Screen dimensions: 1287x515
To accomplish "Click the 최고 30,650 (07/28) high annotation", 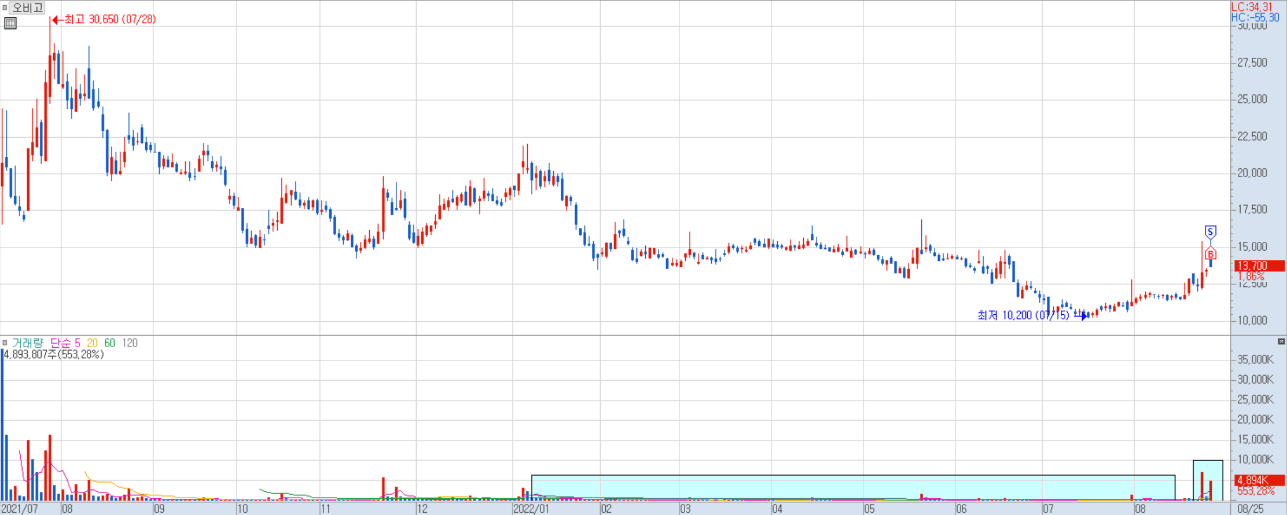I will [x=109, y=19].
